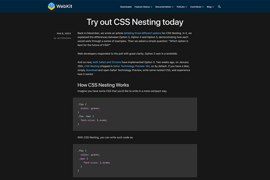
Task: Open the Documentation dropdown menu
Action: tap(165, 7)
